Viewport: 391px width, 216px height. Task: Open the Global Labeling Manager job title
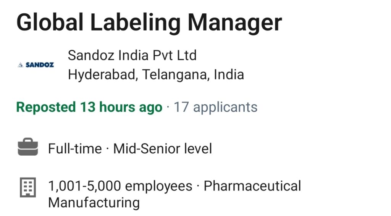149,23
